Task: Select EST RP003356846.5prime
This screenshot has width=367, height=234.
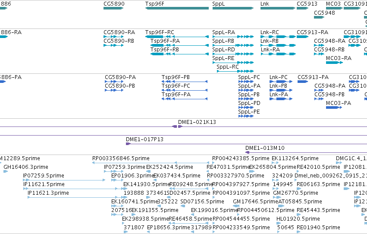Action: pos(151,163)
